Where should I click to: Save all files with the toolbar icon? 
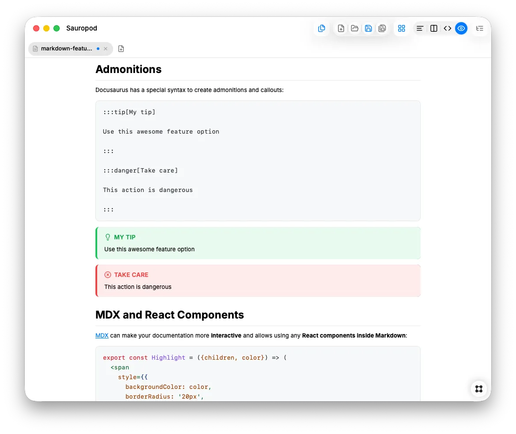(x=382, y=28)
